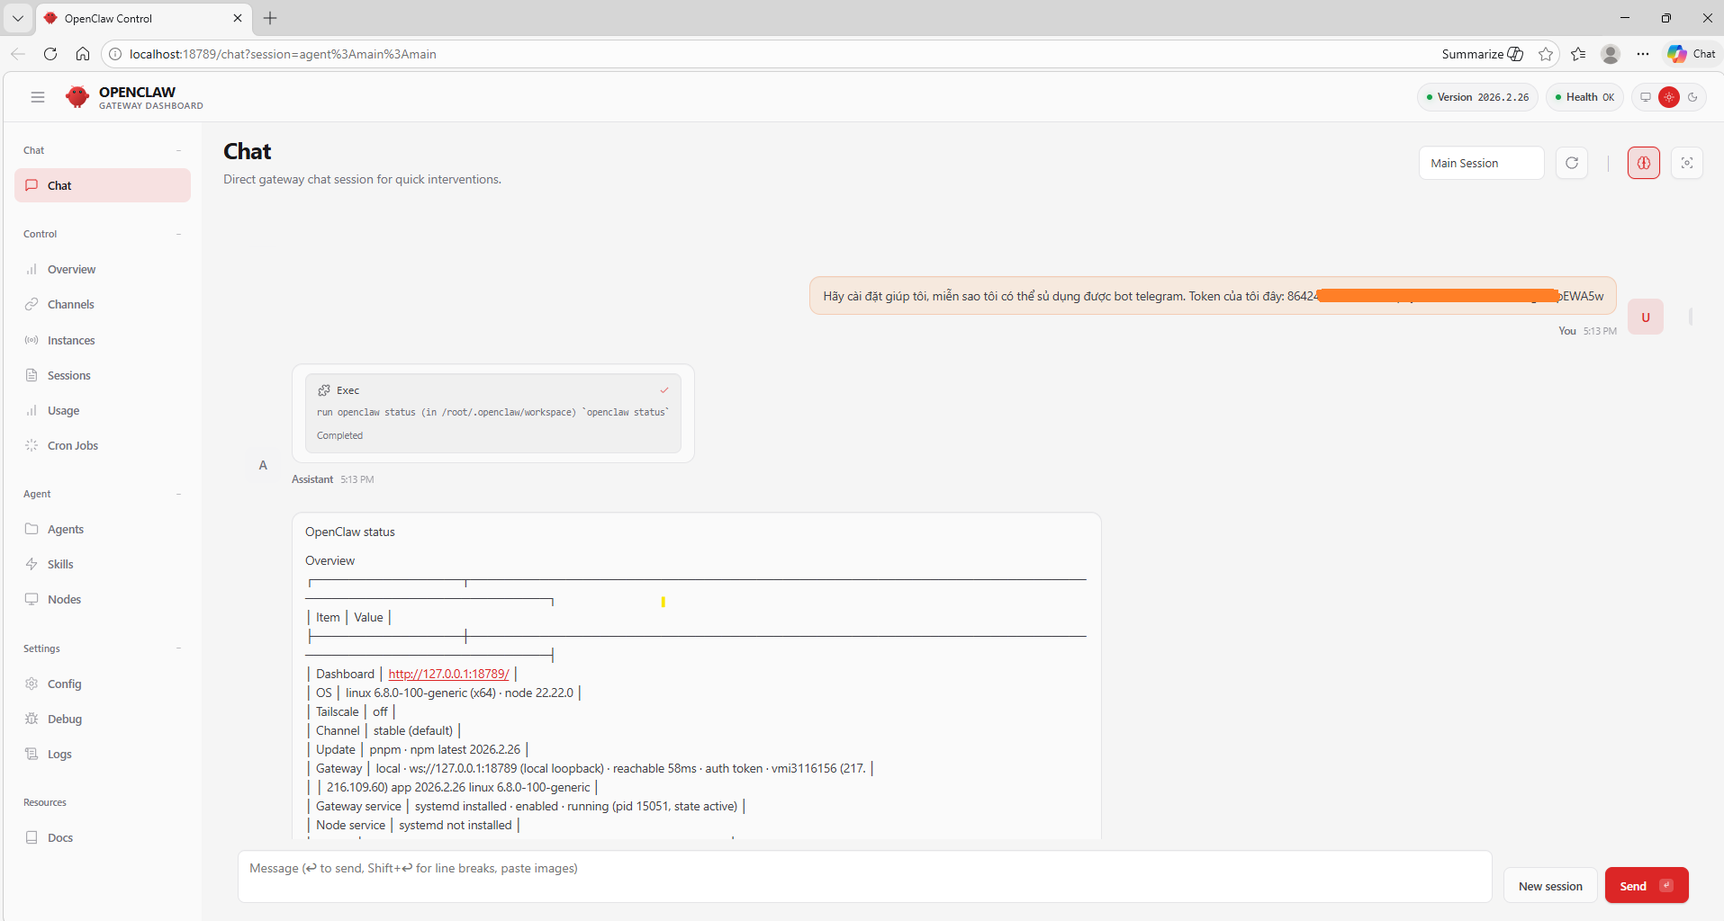
Task: Click the OpenClaw lobster logo
Action: pyautogui.click(x=77, y=97)
